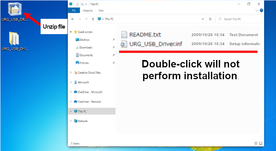Screen dimensions: 276x151
Task: Unpin Downloads using its pin icon
Action: (114, 47)
